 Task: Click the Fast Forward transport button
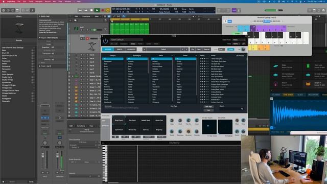[x=86, y=10]
